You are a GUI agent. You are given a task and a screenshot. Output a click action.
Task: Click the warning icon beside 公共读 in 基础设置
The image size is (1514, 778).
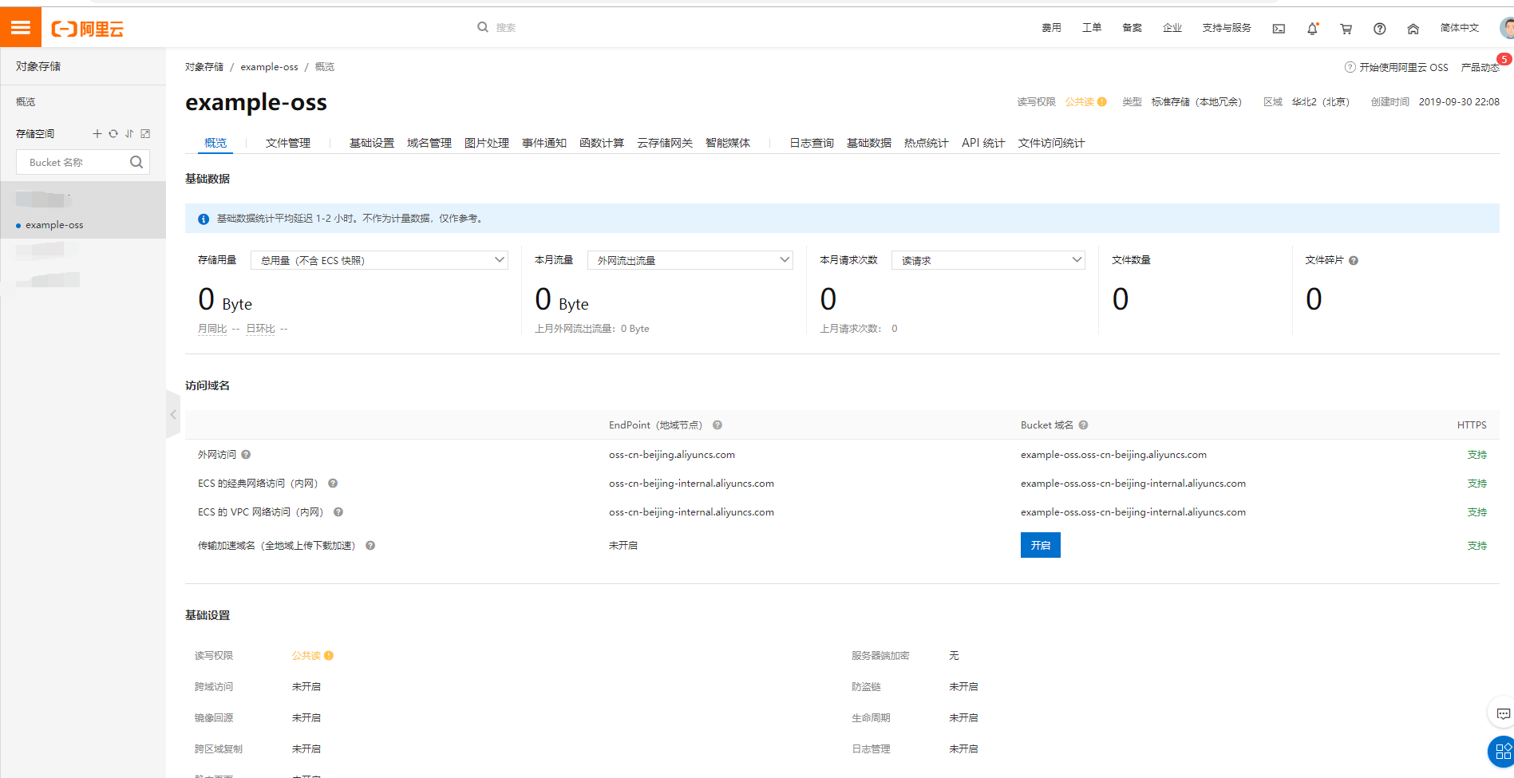(329, 656)
